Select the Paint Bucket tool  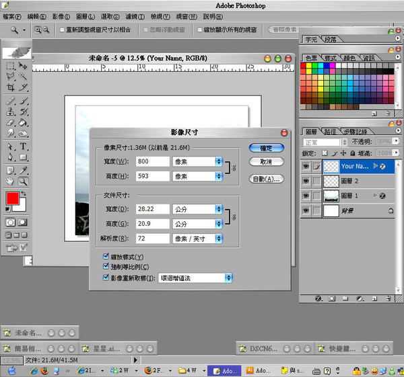[24, 123]
